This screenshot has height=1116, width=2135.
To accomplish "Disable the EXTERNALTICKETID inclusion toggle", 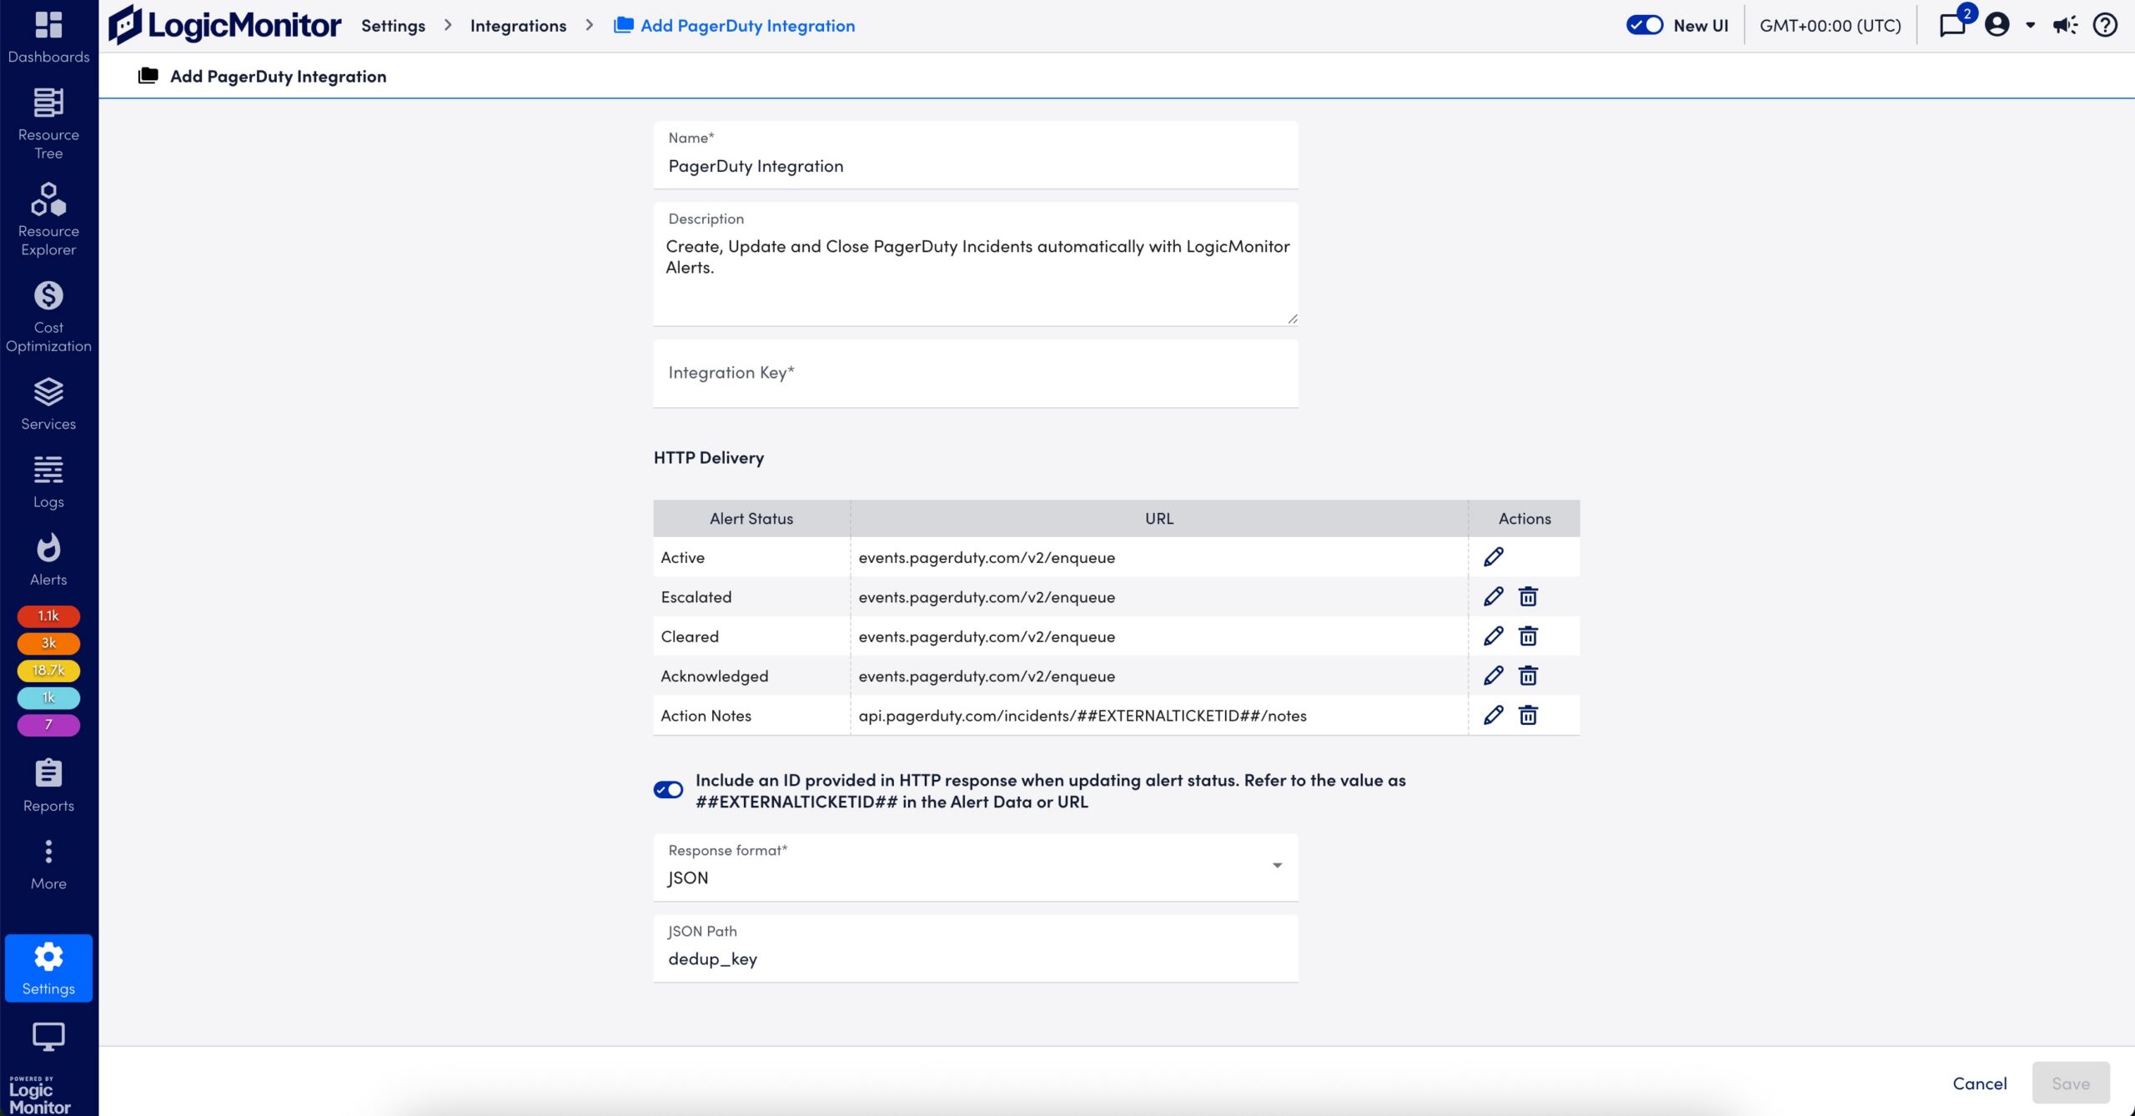I will pos(668,789).
